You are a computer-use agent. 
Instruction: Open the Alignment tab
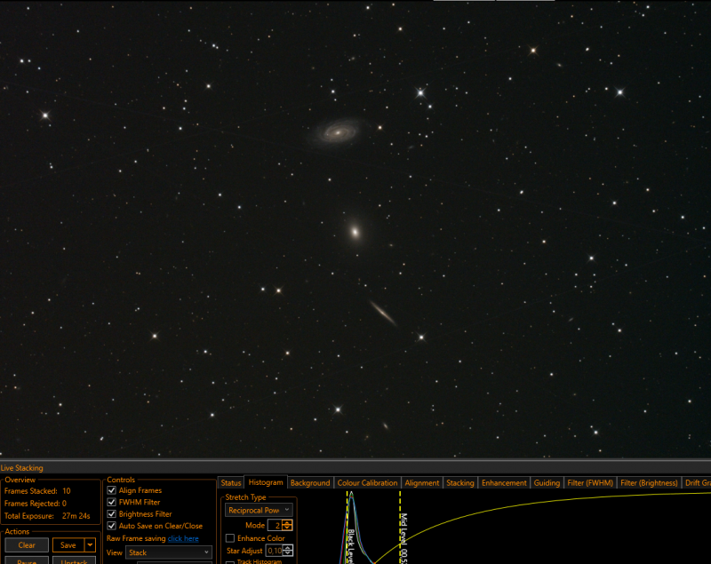pos(421,483)
